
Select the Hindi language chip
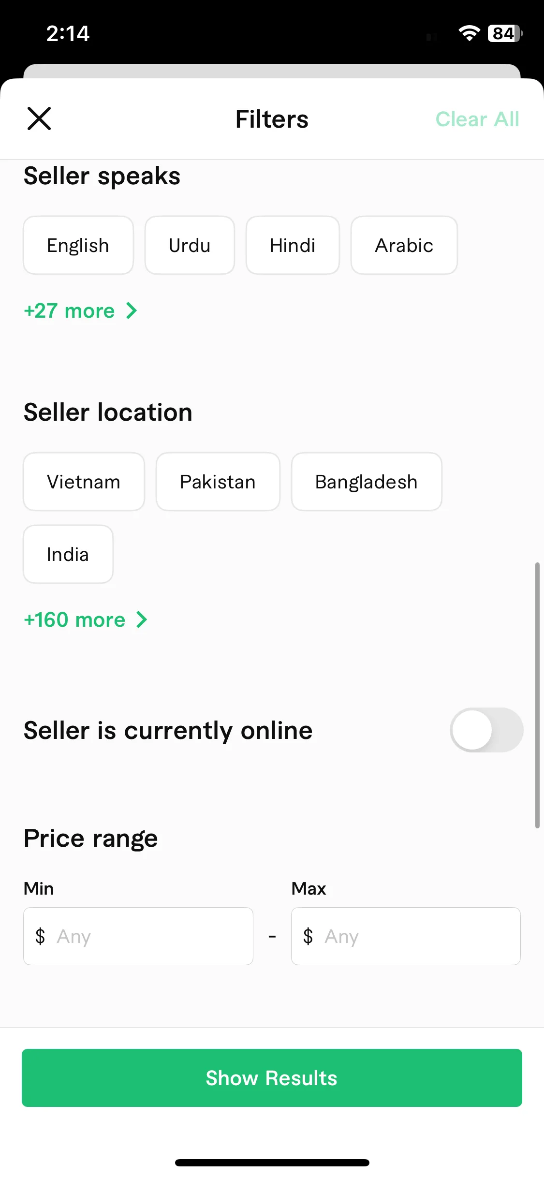tap(293, 245)
